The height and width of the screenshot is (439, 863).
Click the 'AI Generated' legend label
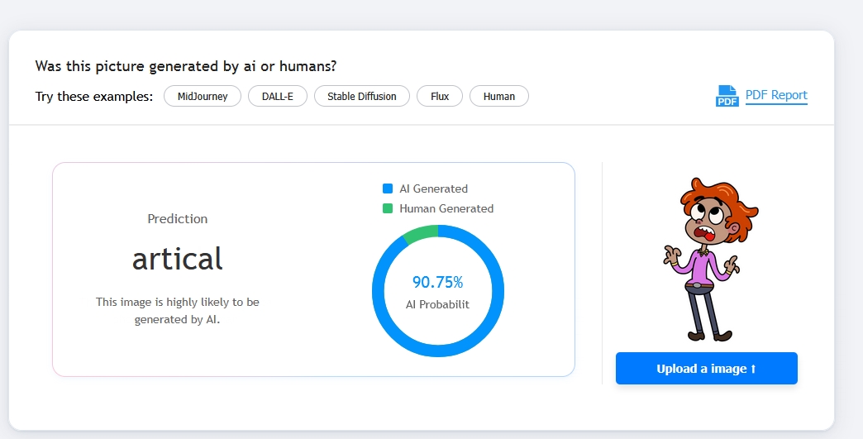pos(434,188)
